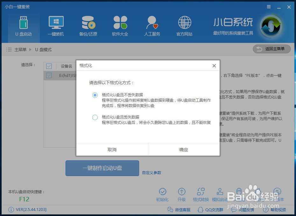Viewport: 296px width, 216px height.
Task: Open the 软件大全 section
Action: point(120,26)
